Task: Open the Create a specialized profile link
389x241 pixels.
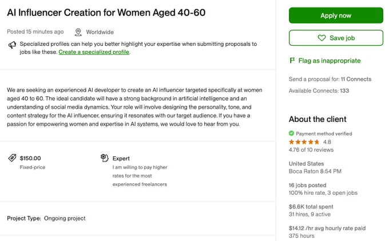Action: (94, 52)
